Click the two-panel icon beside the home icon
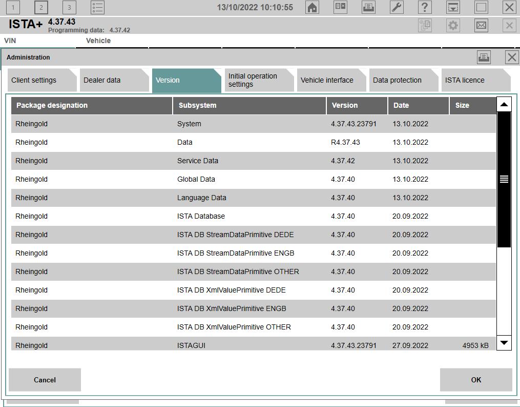The height and width of the screenshot is (407, 520). (340, 7)
